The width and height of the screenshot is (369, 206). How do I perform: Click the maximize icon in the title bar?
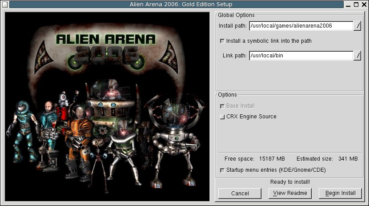coord(357,4)
